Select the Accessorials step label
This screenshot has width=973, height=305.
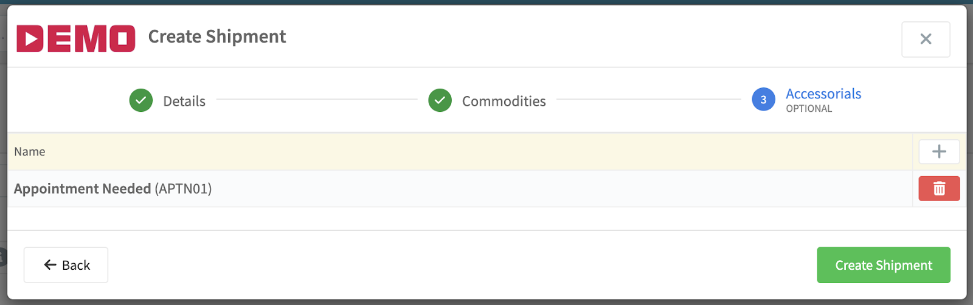tap(823, 94)
